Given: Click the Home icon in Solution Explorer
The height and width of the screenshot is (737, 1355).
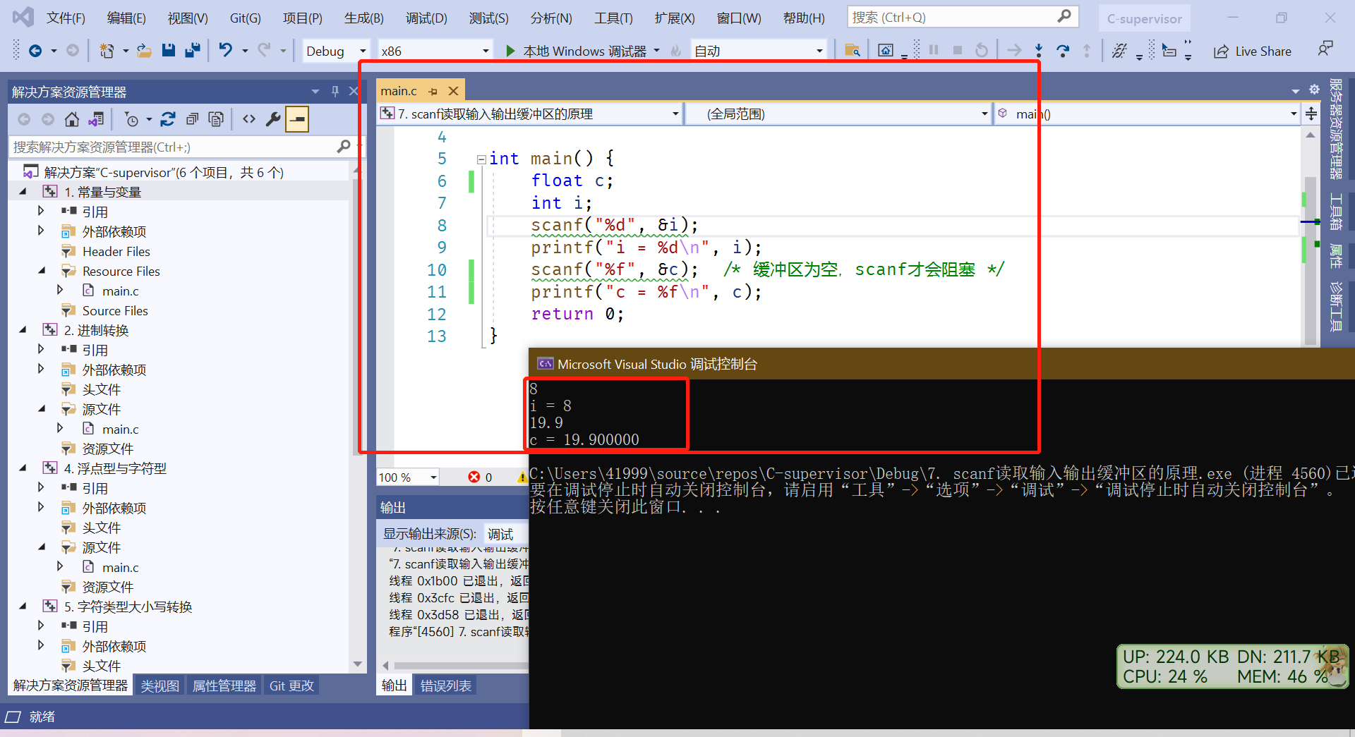Looking at the screenshot, I should point(71,119).
